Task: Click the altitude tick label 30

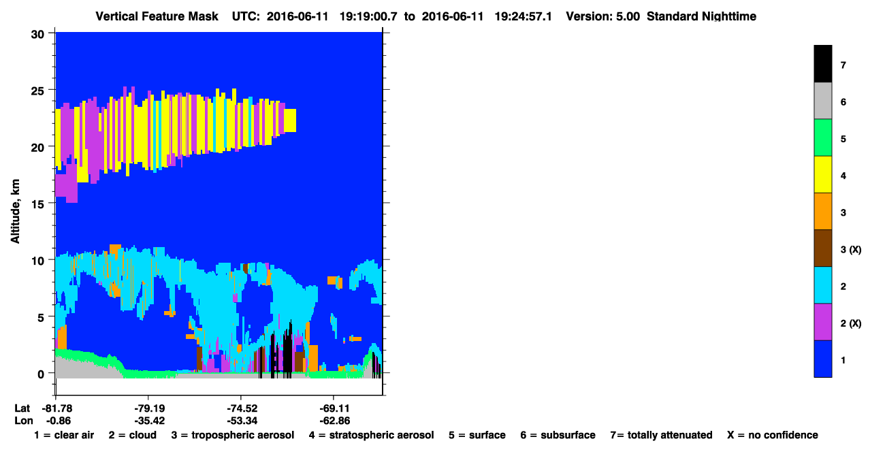Action: pos(39,34)
